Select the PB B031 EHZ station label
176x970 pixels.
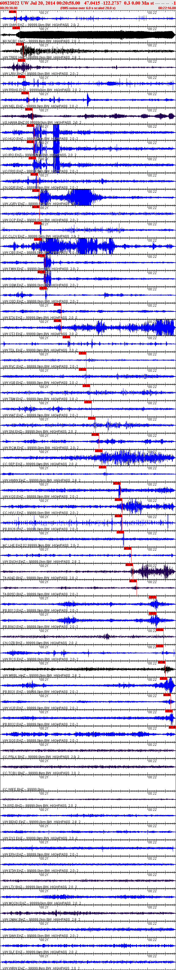tap(40, 691)
